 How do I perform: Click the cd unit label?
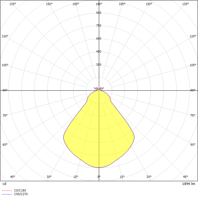(5, 184)
